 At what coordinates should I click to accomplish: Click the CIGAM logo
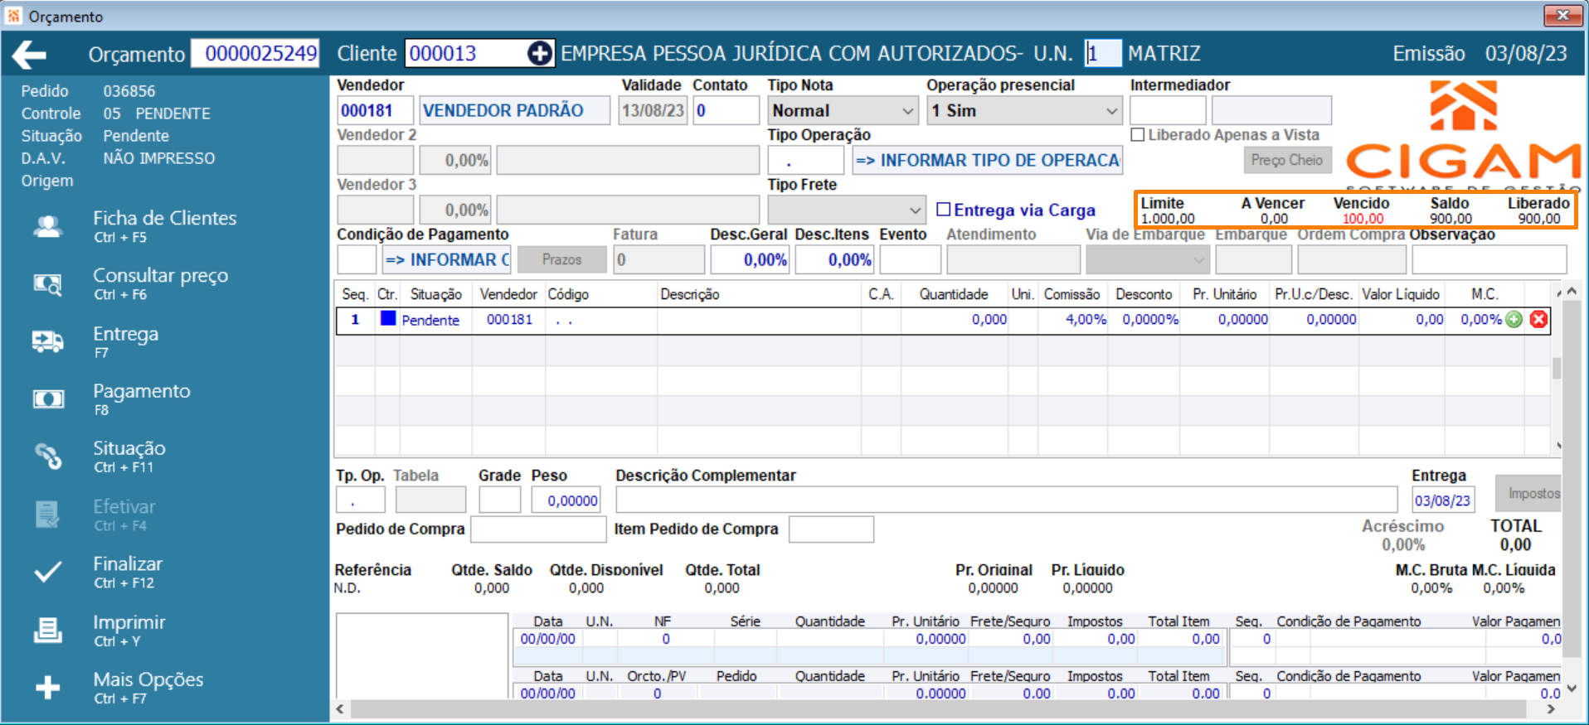point(1463,133)
